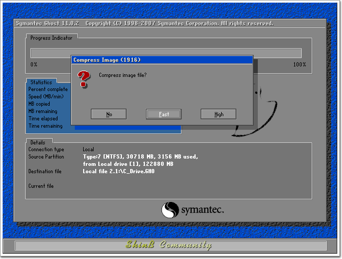The image size is (342, 259).
Task: Click the 'Symantec Ghost 11.0.2' header text
Action: (x=48, y=24)
